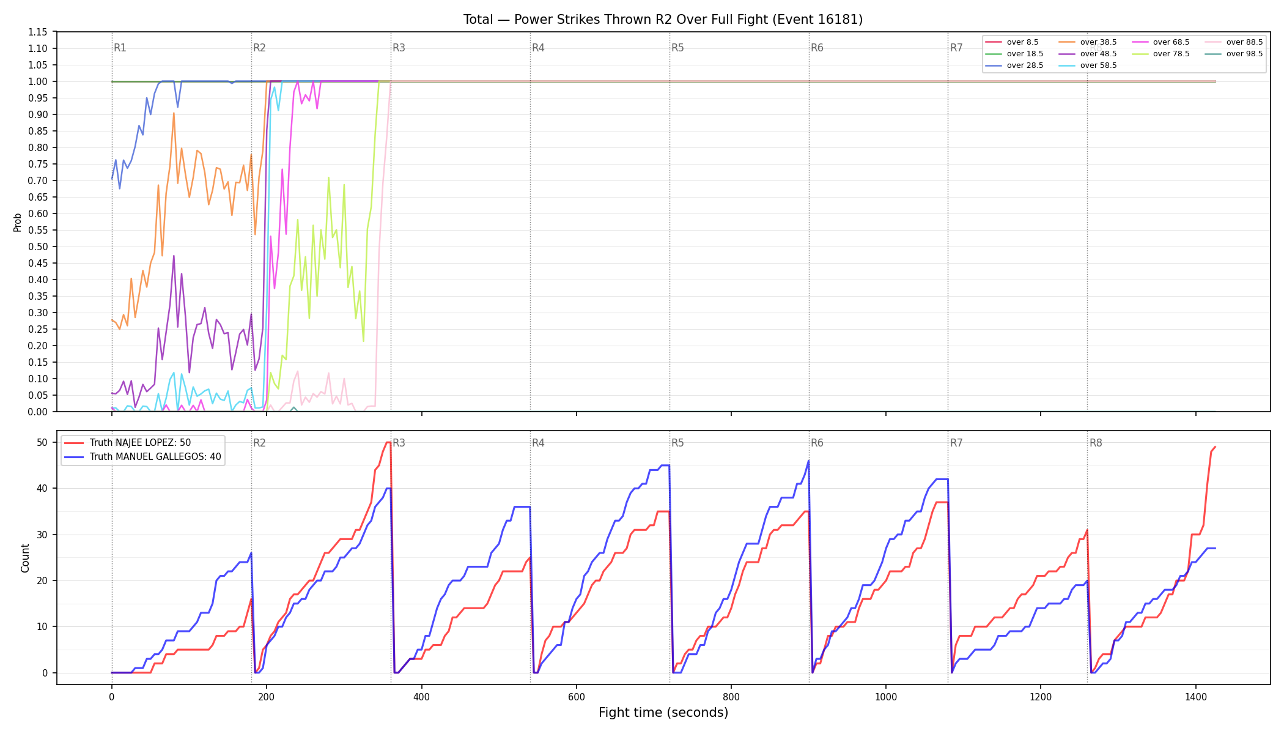Click the 40 tick on Count axis
The image size is (1284, 734).
[x=42, y=488]
